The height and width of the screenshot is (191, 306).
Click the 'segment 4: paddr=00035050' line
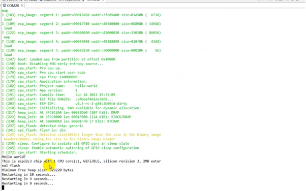(x=81, y=41)
